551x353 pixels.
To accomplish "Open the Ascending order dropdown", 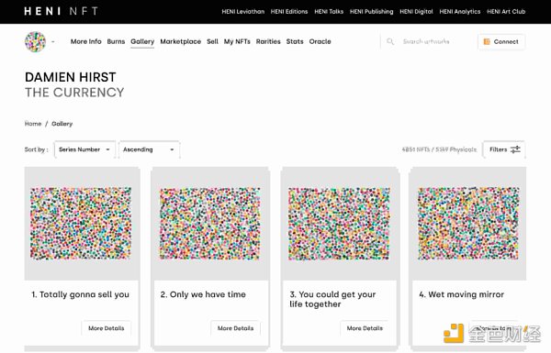I will [149, 149].
